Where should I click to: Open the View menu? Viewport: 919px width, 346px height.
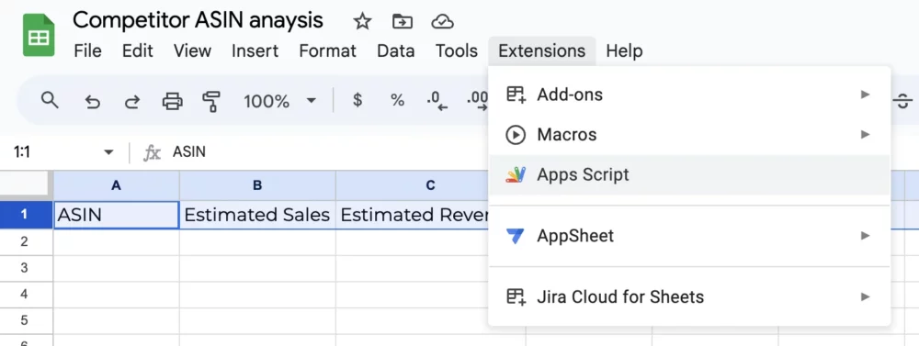pos(192,50)
